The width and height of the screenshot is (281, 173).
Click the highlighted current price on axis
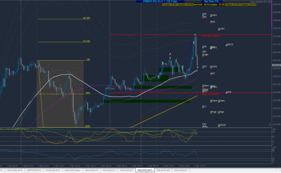click(x=277, y=65)
